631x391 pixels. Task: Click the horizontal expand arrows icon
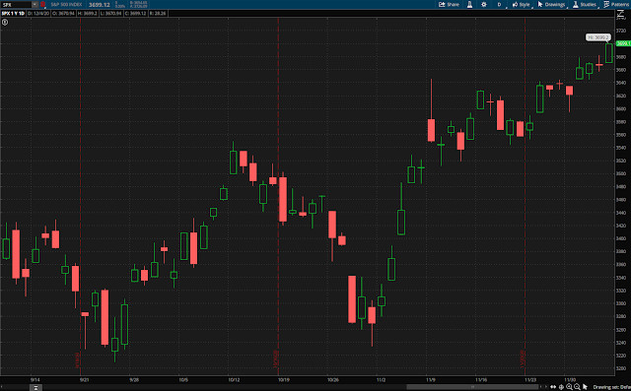click(x=553, y=387)
